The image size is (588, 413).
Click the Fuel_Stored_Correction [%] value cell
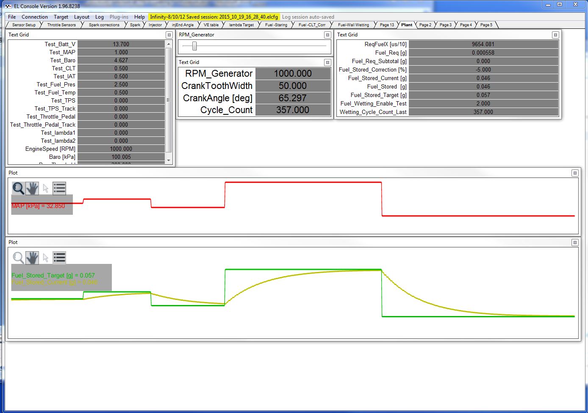click(483, 70)
